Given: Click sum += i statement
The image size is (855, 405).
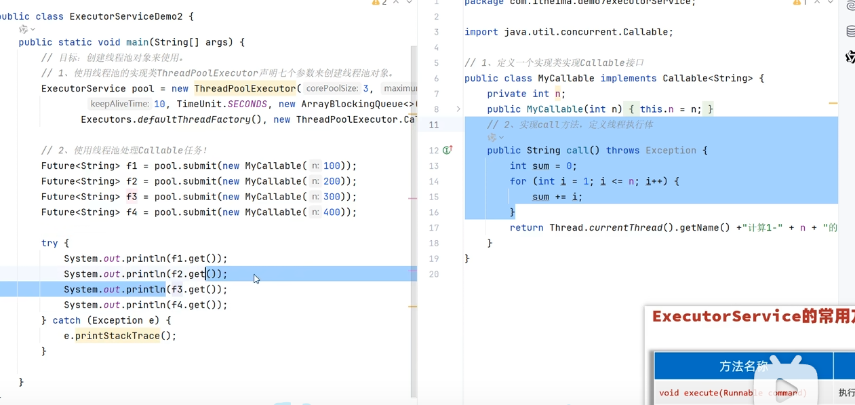Looking at the screenshot, I should tap(557, 197).
